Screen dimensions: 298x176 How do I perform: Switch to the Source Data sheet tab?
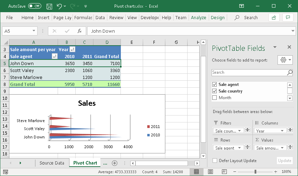point(52,163)
